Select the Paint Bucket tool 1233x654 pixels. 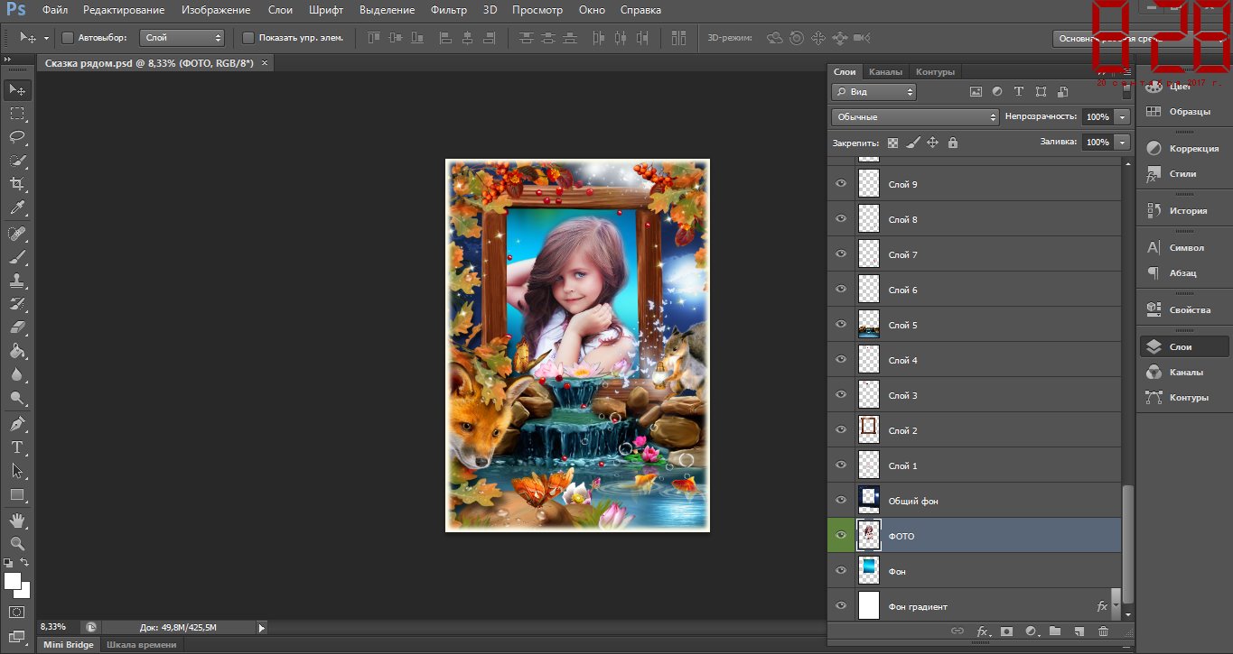pos(17,351)
